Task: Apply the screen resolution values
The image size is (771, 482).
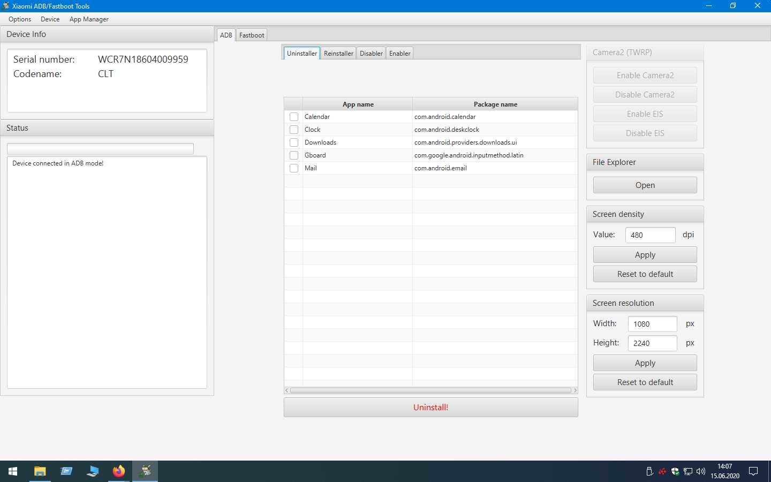Action: click(645, 363)
